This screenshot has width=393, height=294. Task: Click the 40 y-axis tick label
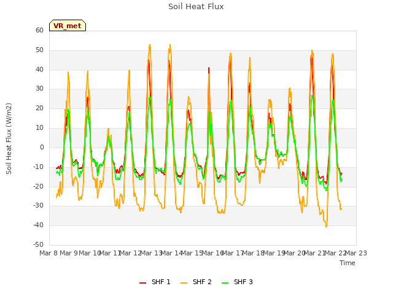pyautogui.click(x=39, y=69)
